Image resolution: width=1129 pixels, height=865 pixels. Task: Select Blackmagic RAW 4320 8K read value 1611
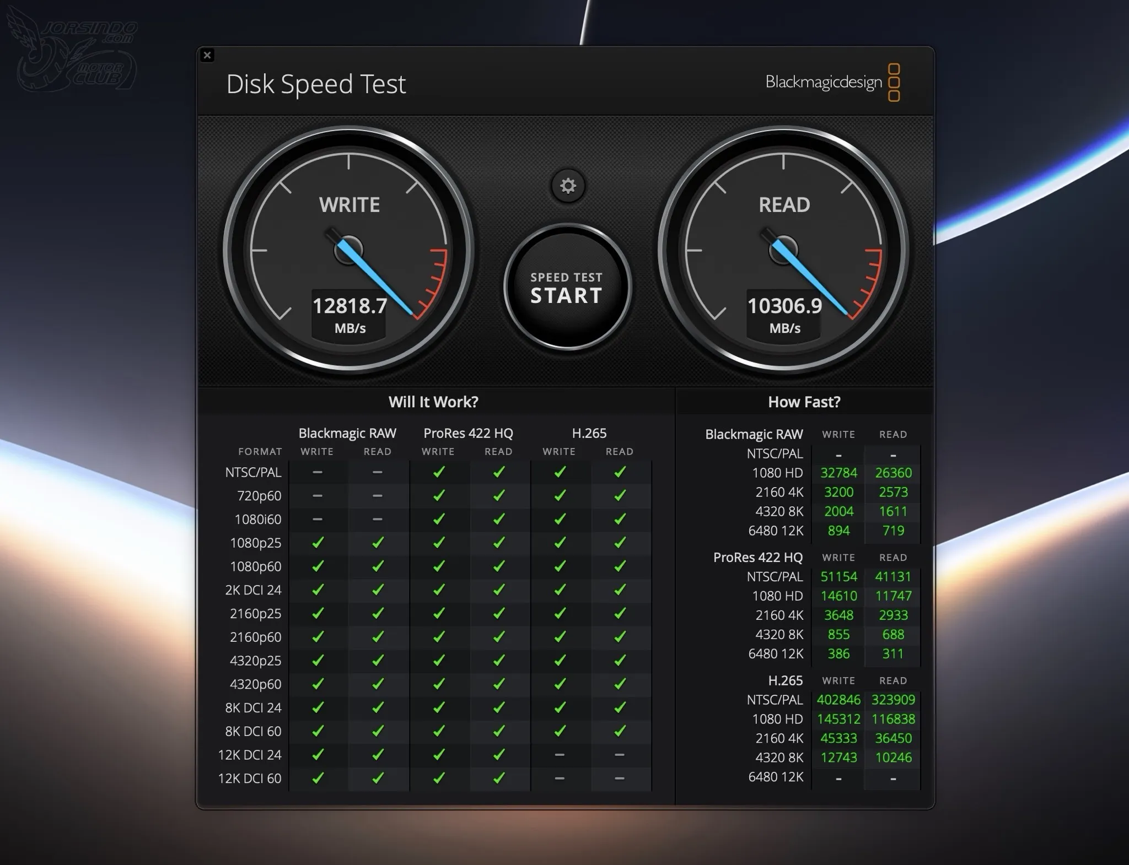click(893, 511)
